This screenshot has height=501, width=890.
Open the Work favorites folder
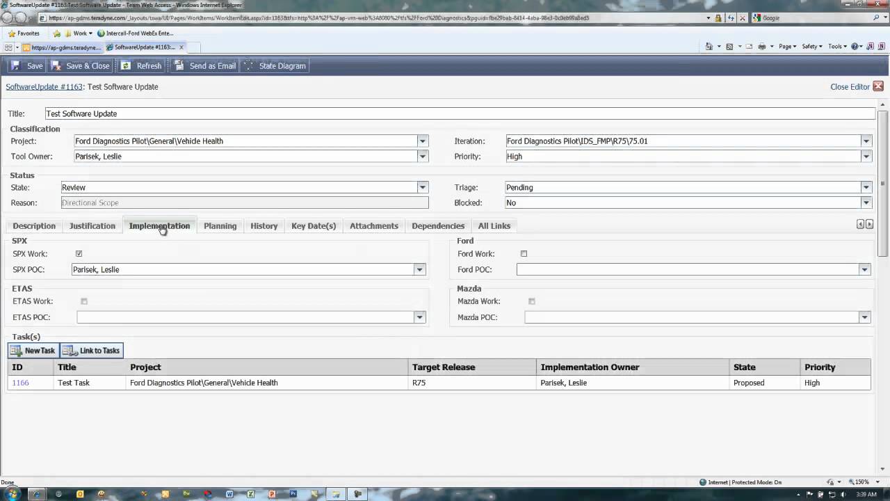[79, 33]
